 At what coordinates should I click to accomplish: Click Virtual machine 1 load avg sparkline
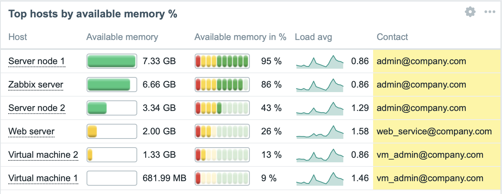[320, 178]
